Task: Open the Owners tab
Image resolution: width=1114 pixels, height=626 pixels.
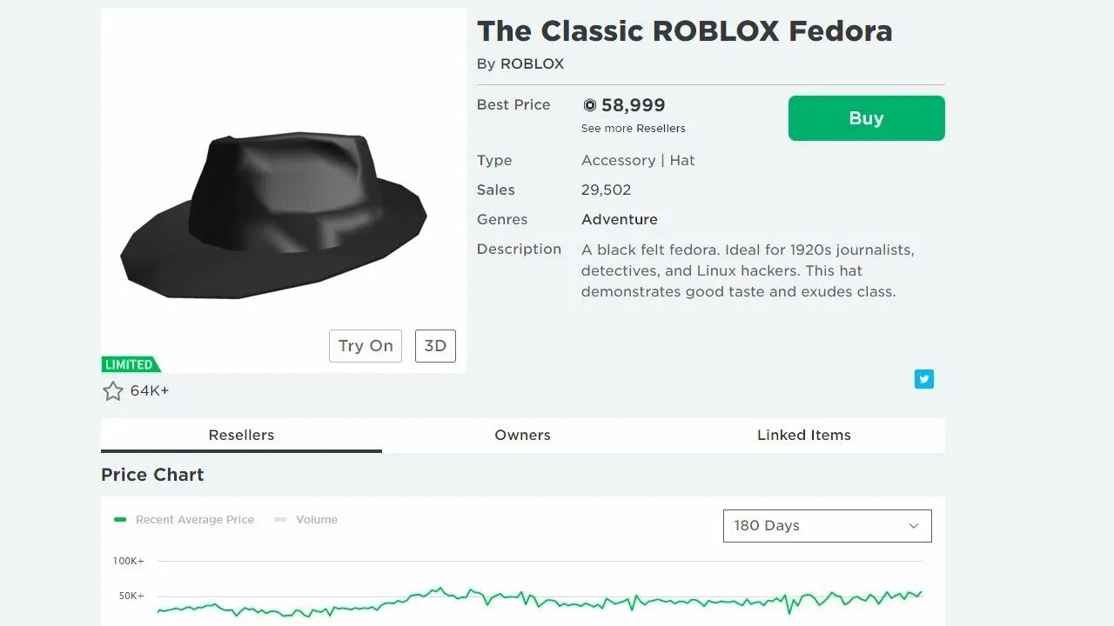Action: tap(522, 436)
